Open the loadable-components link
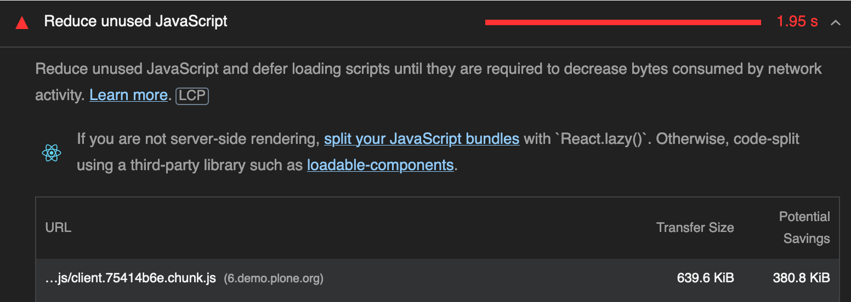 point(380,165)
